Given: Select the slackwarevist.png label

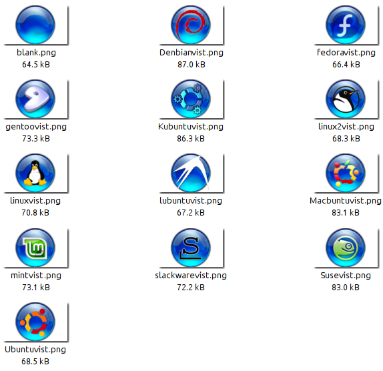Looking at the screenshot, I should pyautogui.click(x=191, y=276).
